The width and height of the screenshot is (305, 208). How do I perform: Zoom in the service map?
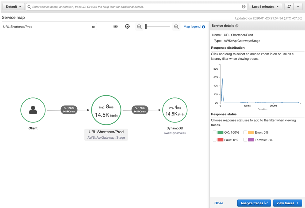click(176, 27)
